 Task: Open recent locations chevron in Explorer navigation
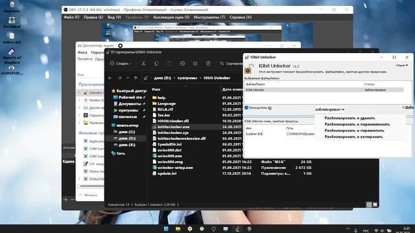tap(128, 78)
